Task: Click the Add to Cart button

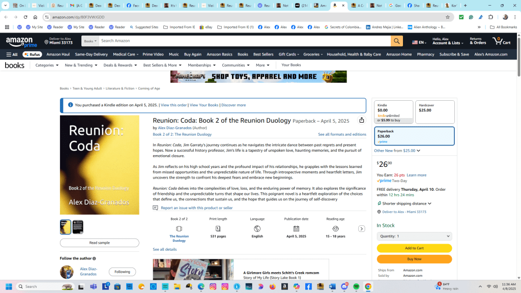Action: (x=414, y=248)
